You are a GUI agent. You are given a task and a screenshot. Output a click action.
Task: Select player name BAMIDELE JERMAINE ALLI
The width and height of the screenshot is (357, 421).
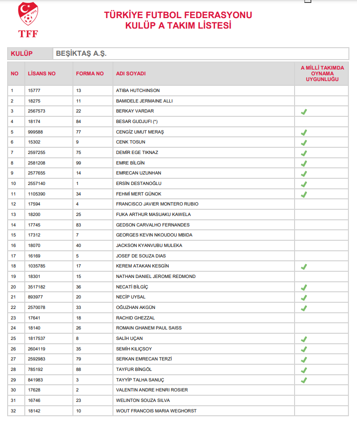tap(144, 101)
